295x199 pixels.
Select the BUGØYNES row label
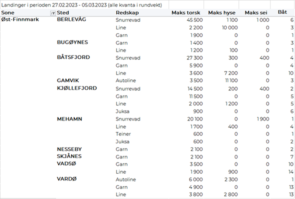pos(72,42)
